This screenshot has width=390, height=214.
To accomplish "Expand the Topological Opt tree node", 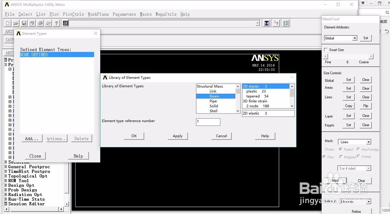I will pos(6,176).
